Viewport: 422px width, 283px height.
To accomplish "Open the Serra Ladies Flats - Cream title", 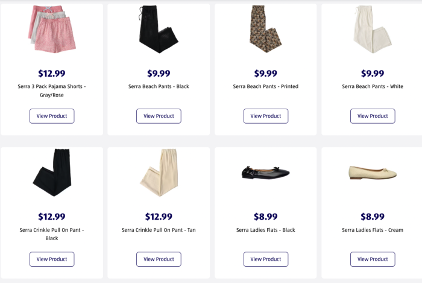I will [x=373, y=230].
